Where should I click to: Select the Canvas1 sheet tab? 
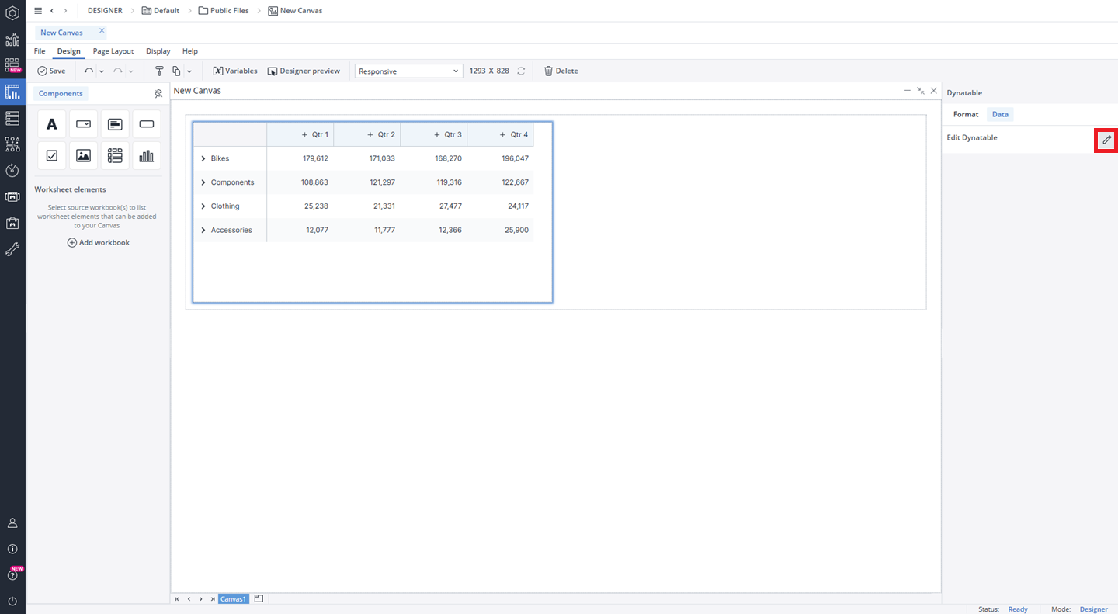pyautogui.click(x=233, y=599)
